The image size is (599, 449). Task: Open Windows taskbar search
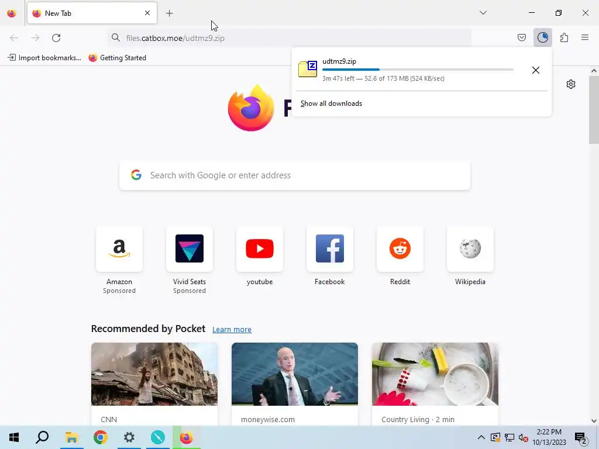[x=42, y=437]
